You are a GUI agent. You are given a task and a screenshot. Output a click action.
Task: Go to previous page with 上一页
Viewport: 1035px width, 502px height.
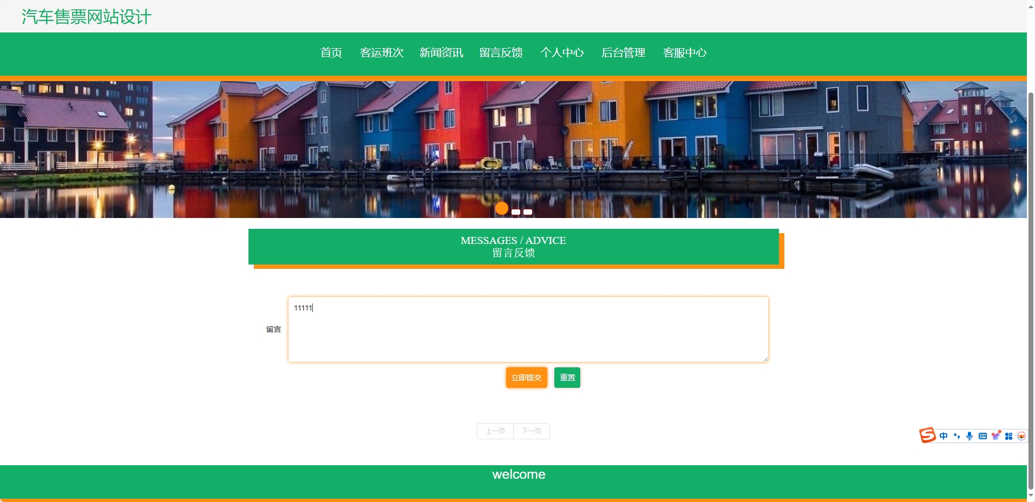click(495, 431)
